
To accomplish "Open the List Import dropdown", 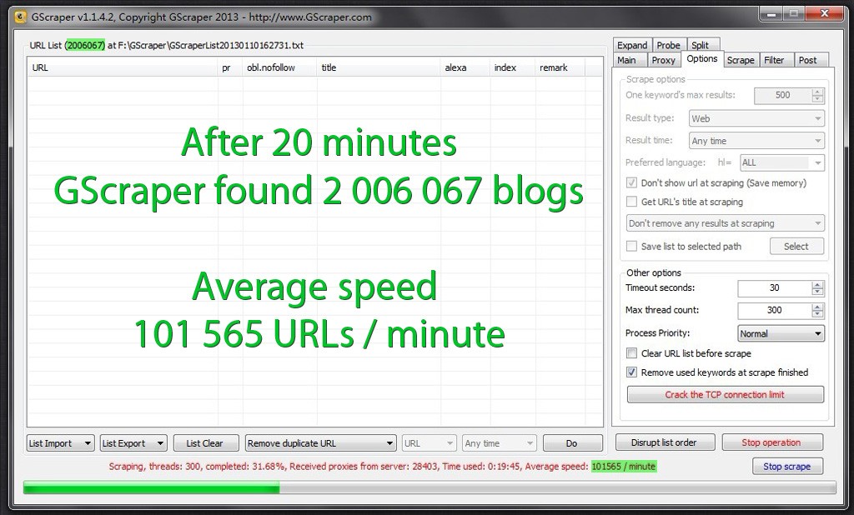I will [60, 443].
